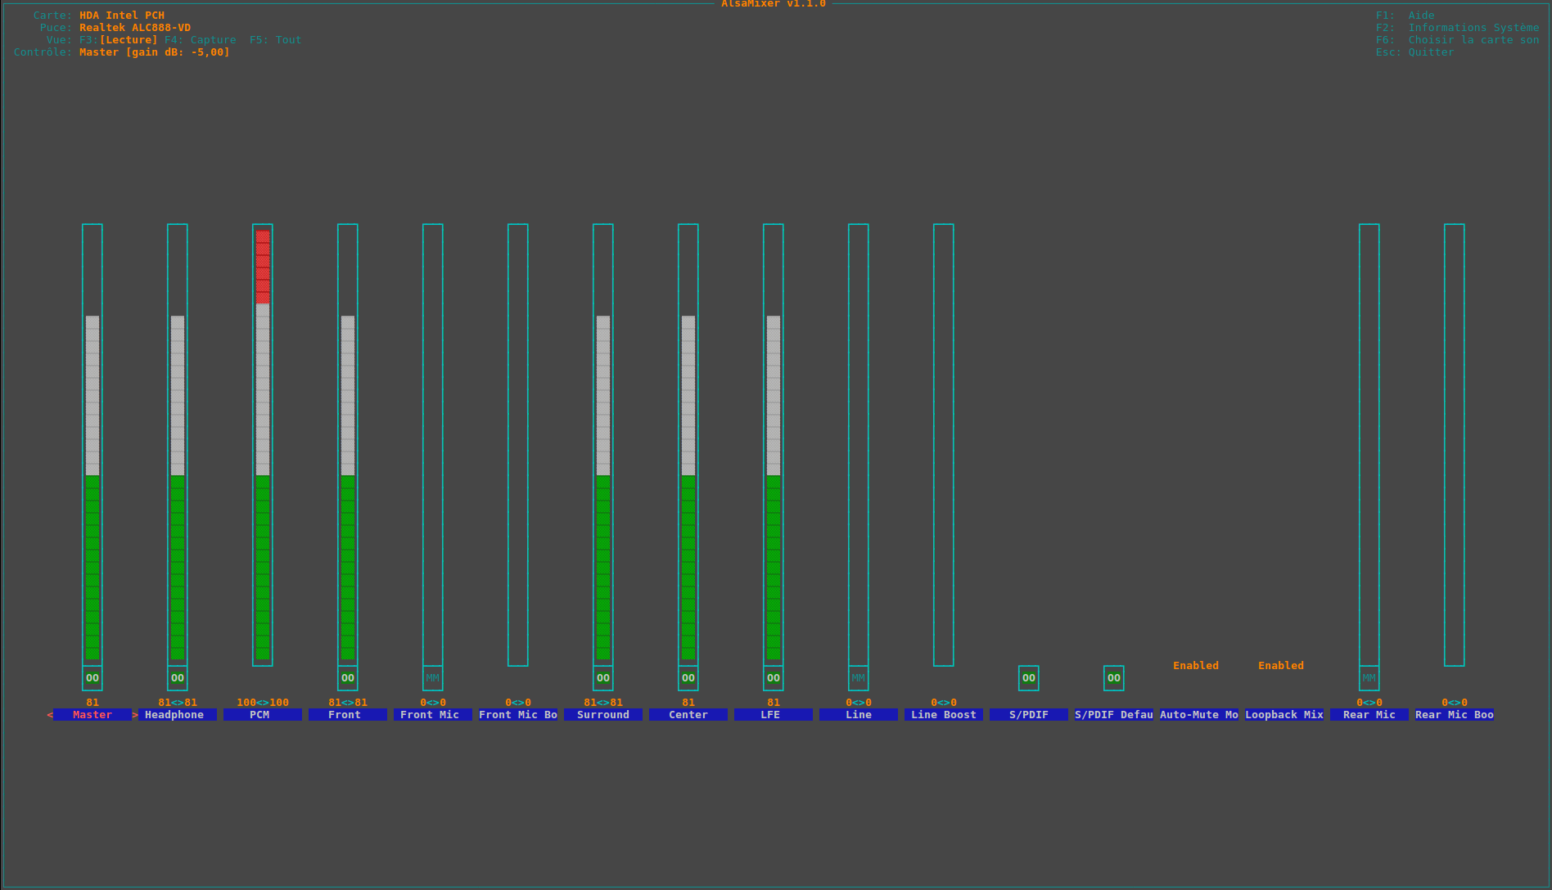1552x890 pixels.
Task: Select the Center channel label
Action: pos(688,715)
